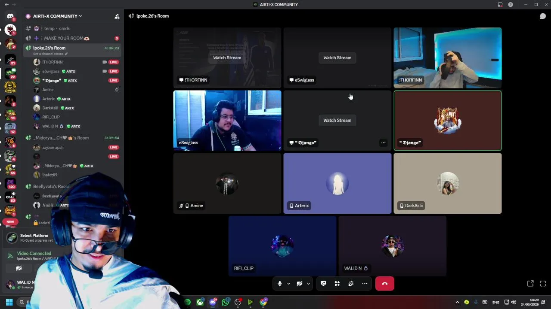Select Arterix's participant tile

point(337,183)
